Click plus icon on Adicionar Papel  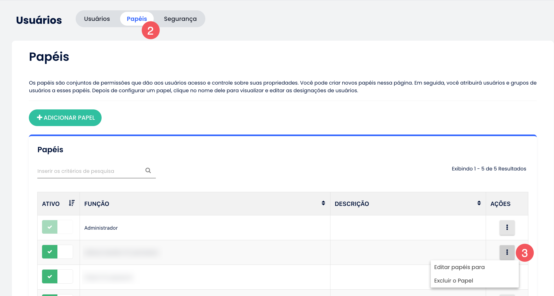40,117
